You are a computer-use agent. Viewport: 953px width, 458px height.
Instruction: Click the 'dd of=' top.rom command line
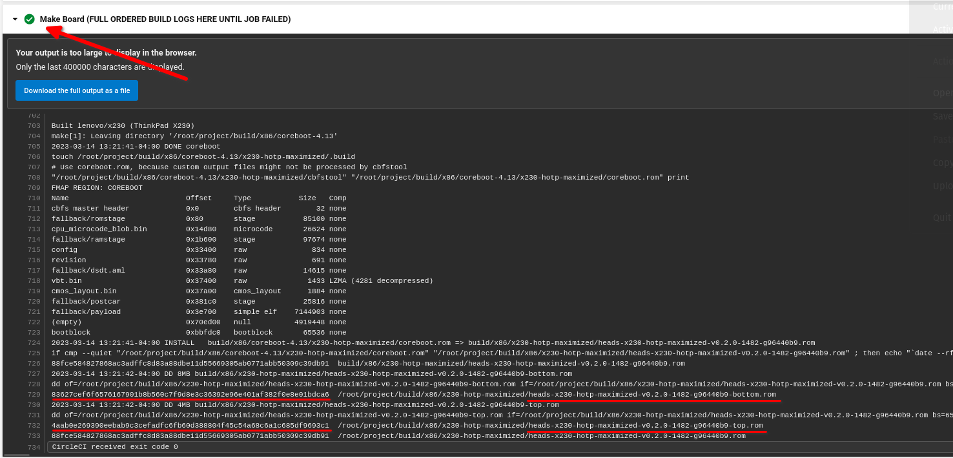(502, 415)
